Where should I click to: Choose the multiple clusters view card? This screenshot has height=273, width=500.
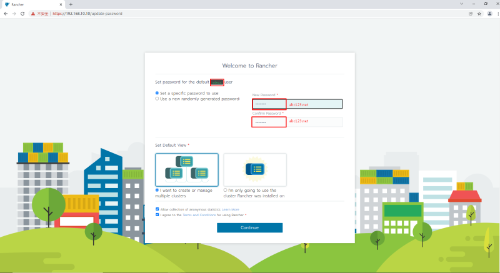pos(187,170)
